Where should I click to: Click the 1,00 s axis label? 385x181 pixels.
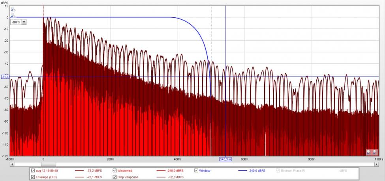pos(379,159)
